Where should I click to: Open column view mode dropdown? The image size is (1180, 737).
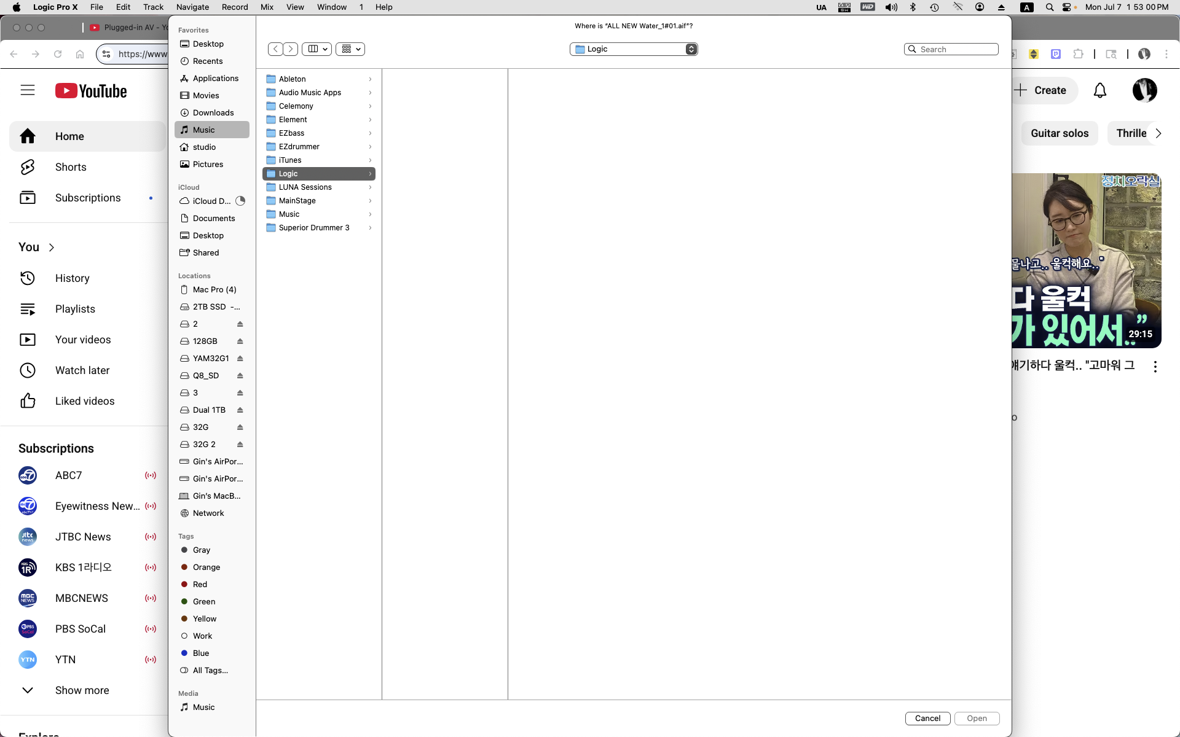coord(317,49)
